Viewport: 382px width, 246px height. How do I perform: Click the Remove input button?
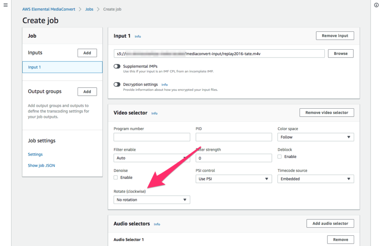335,35
